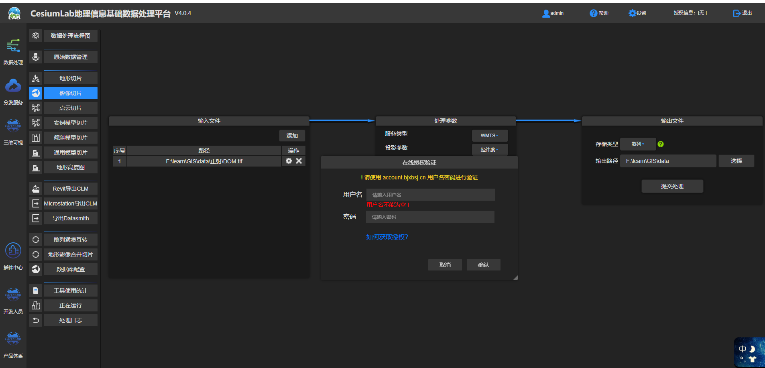Open 原始数据管理 menu item
Screen dimensions: 765x368
click(71, 57)
